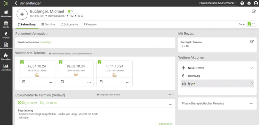
Task: Choose Rechnung action
Action: (217, 76)
